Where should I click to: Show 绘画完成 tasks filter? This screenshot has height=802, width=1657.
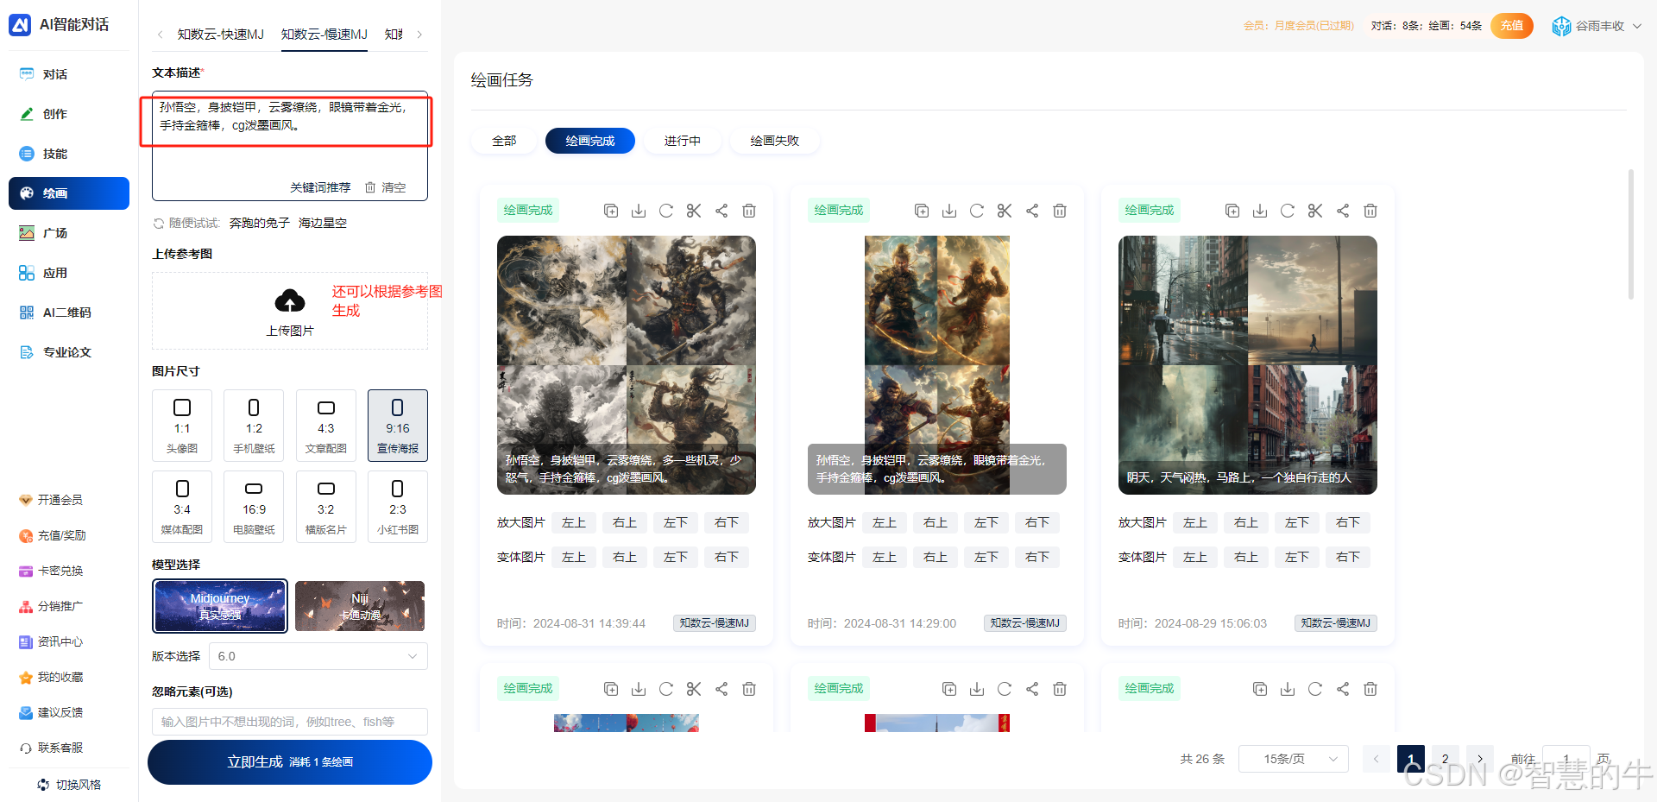tap(590, 141)
